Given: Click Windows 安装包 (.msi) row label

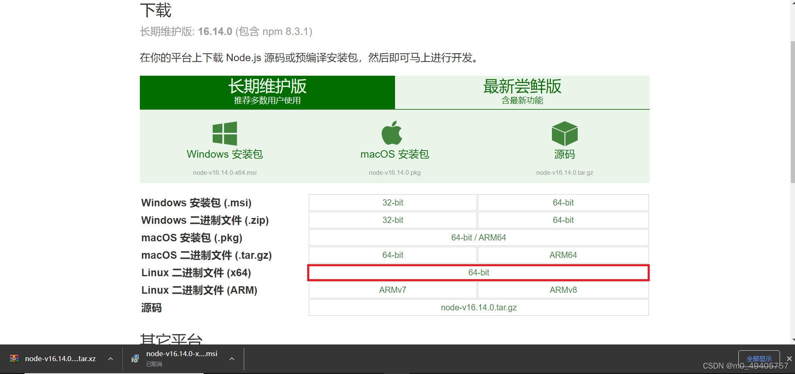Looking at the screenshot, I should pyautogui.click(x=196, y=203).
